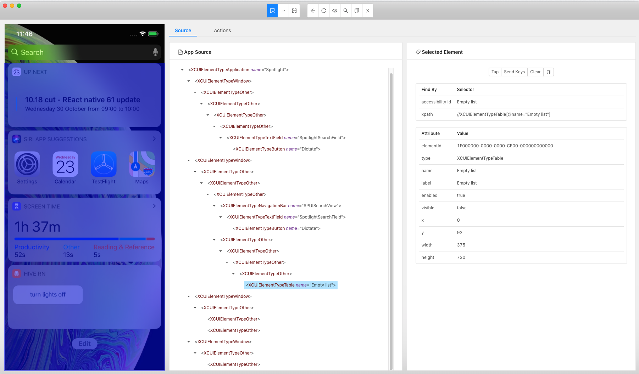Click the Tap button for selected element
The height and width of the screenshot is (374, 639).
(495, 72)
